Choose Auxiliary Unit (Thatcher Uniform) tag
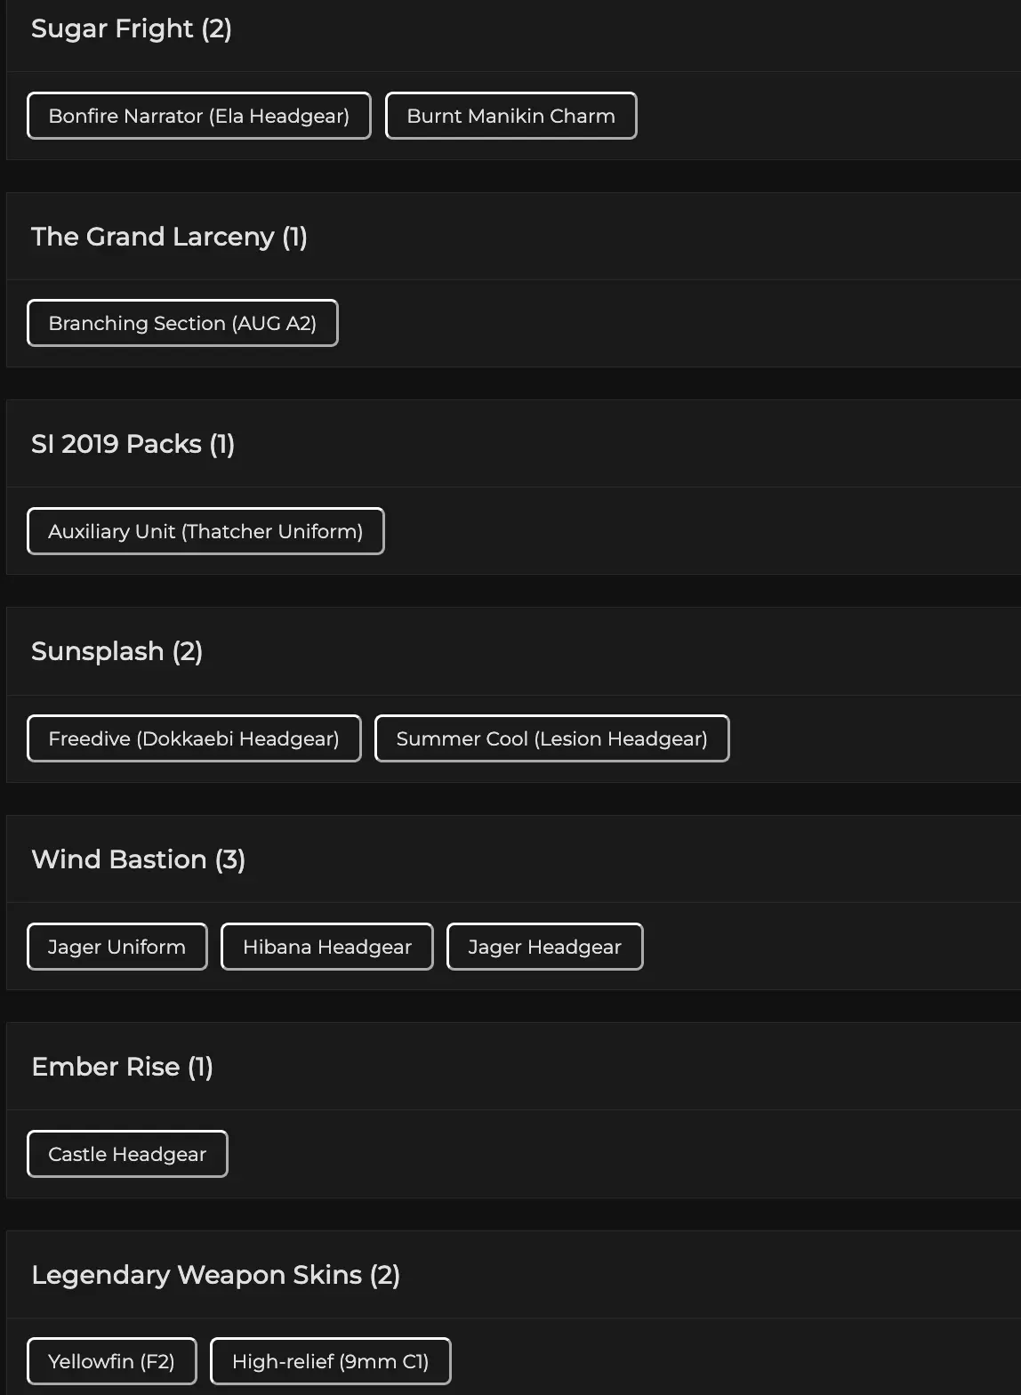1021x1395 pixels. click(x=205, y=531)
